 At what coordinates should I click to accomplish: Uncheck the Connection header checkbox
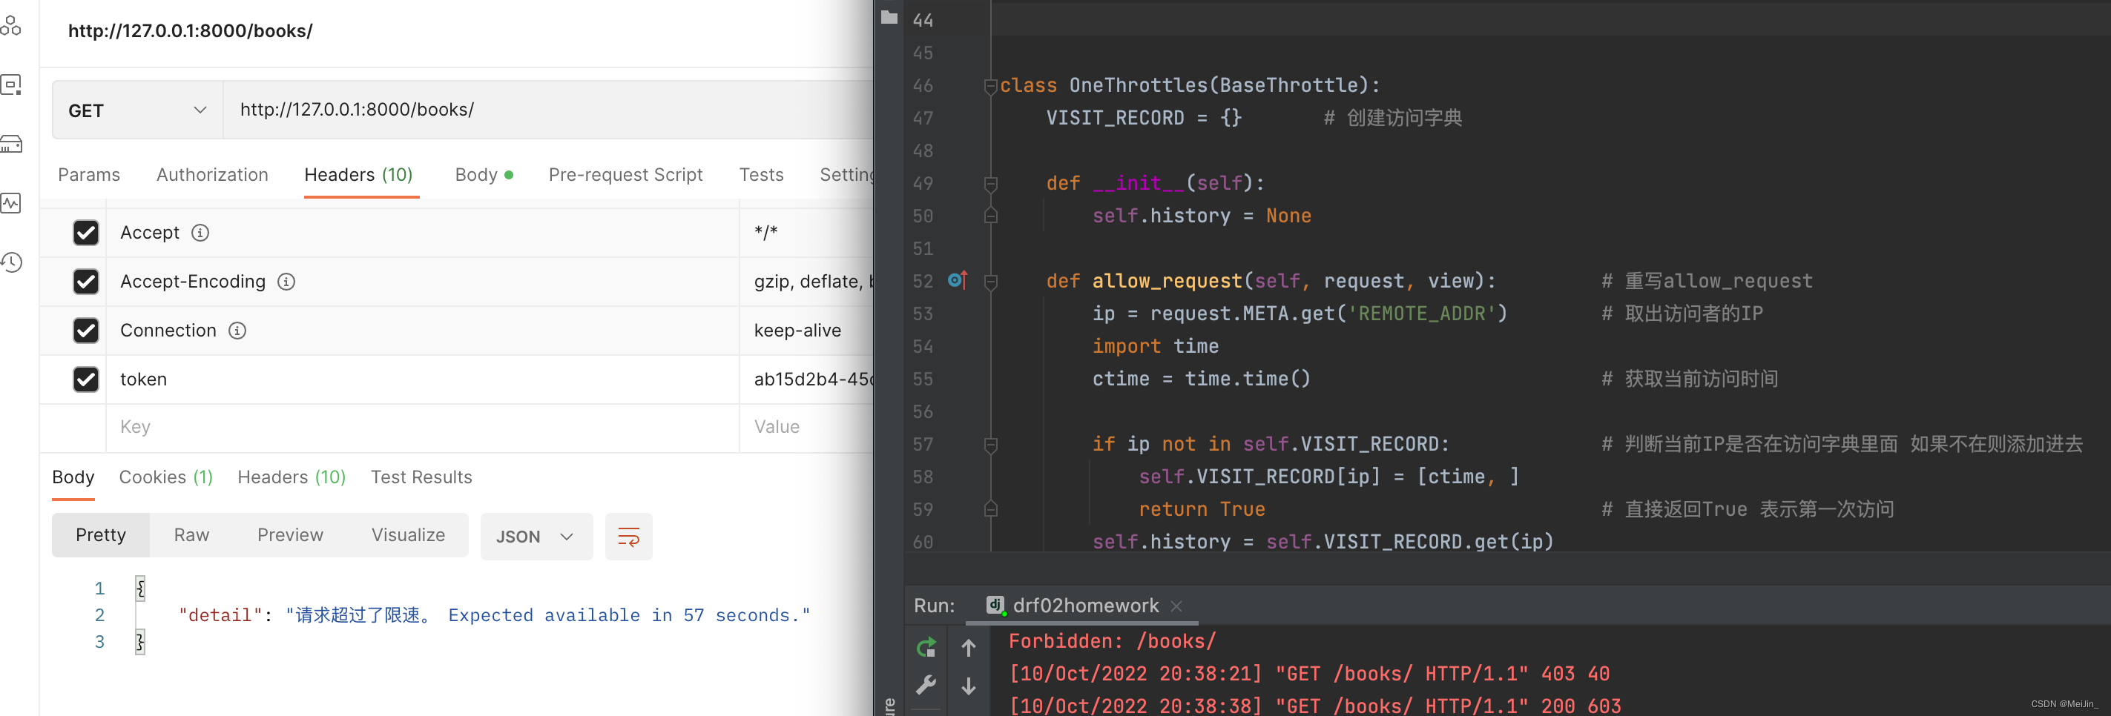pyautogui.click(x=86, y=331)
